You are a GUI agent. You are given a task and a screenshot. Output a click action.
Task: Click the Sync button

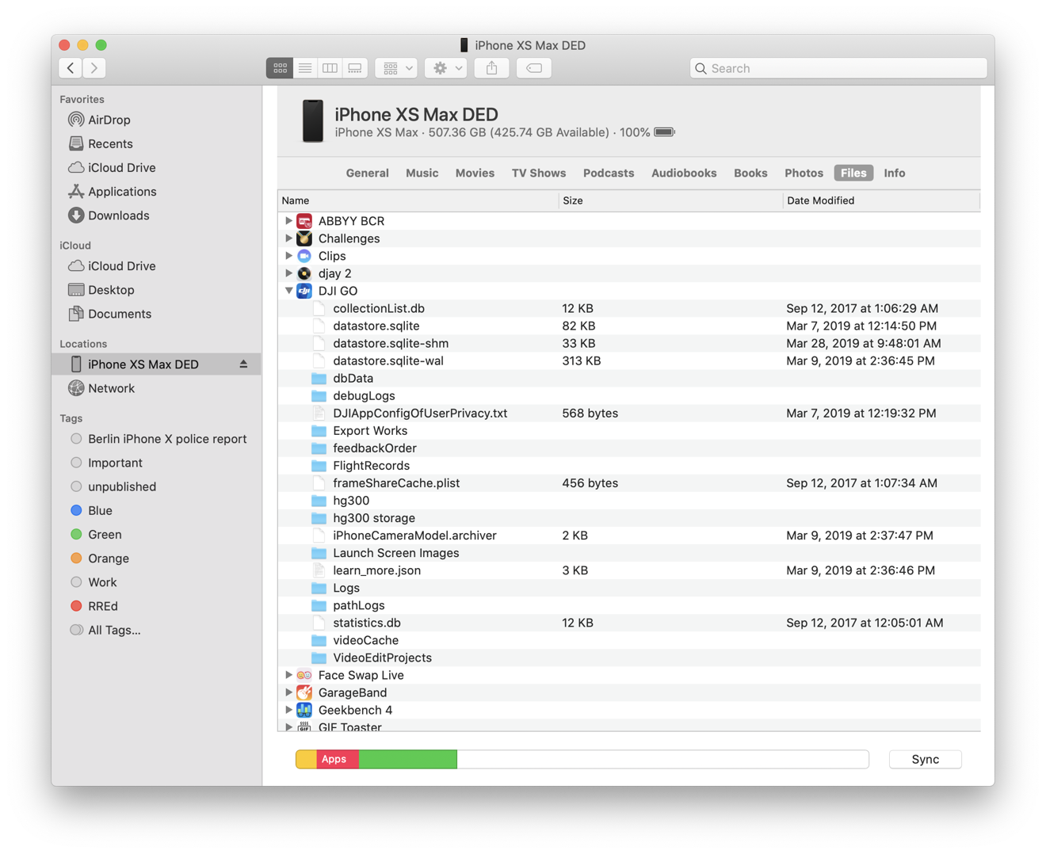(925, 759)
